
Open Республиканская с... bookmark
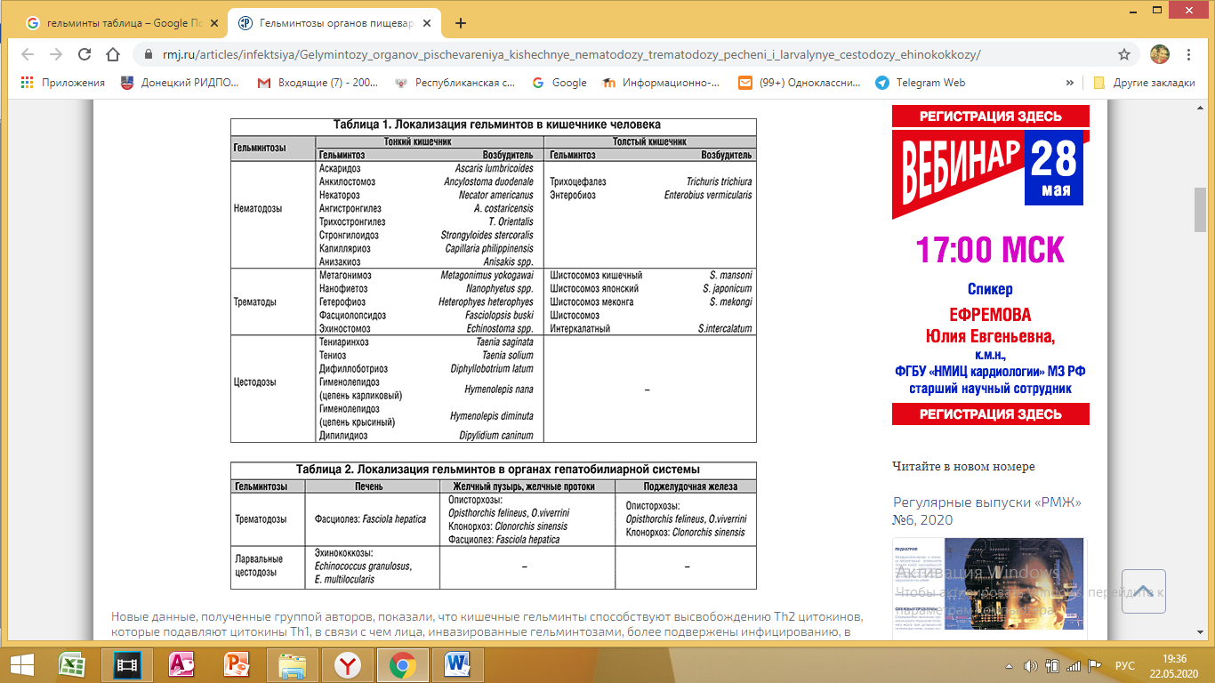[x=456, y=83]
